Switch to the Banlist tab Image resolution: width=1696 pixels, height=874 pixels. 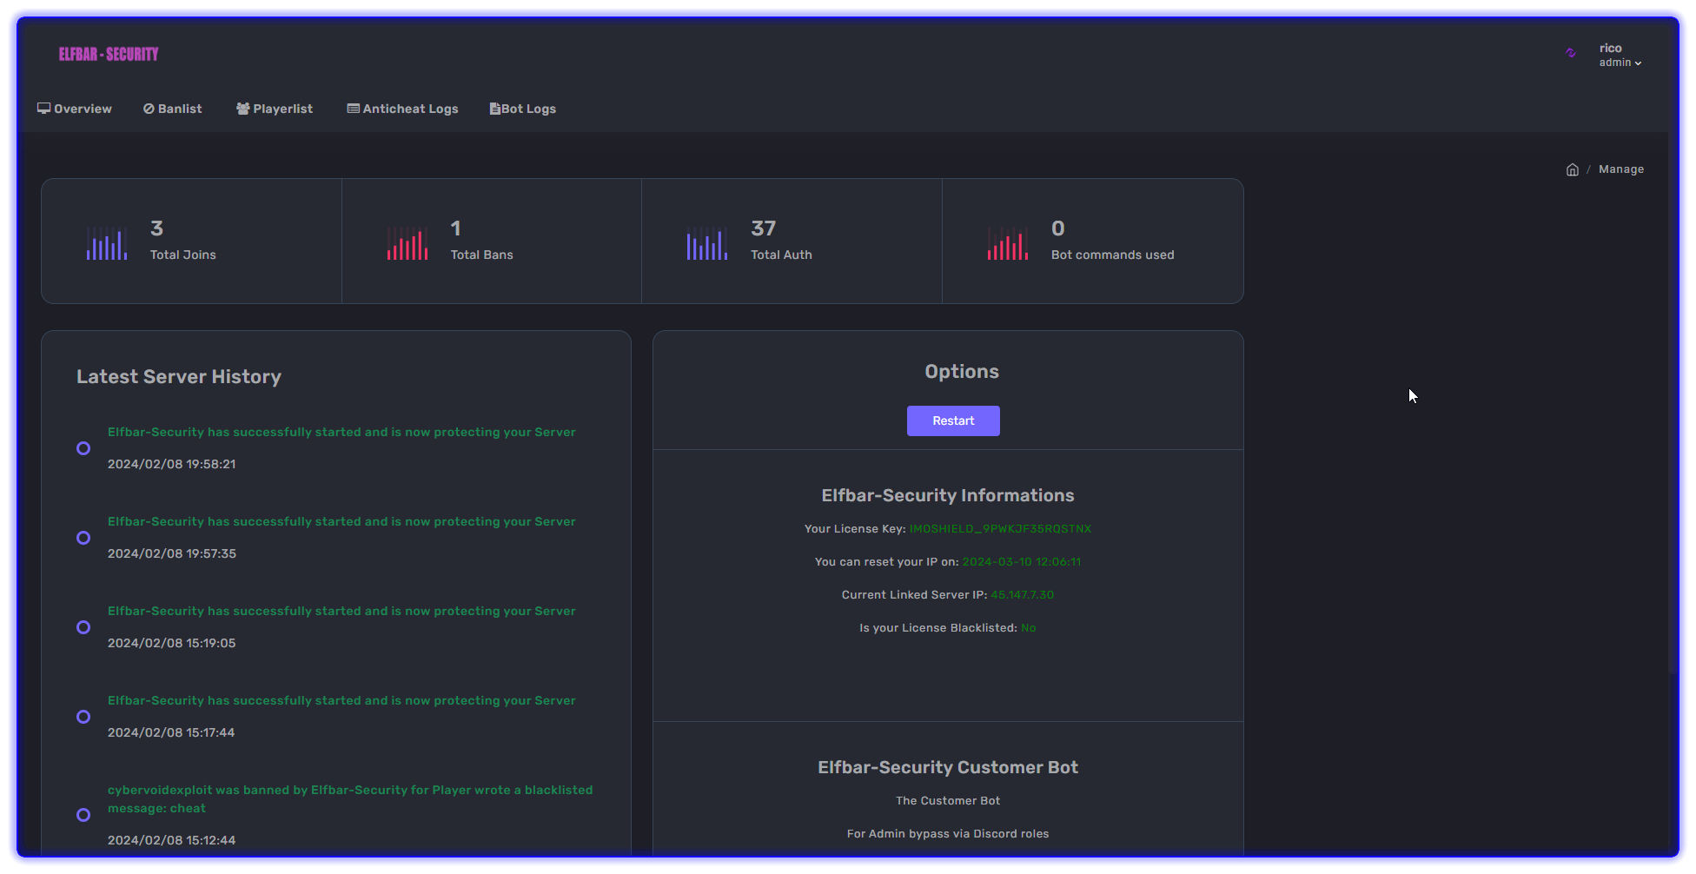click(172, 108)
